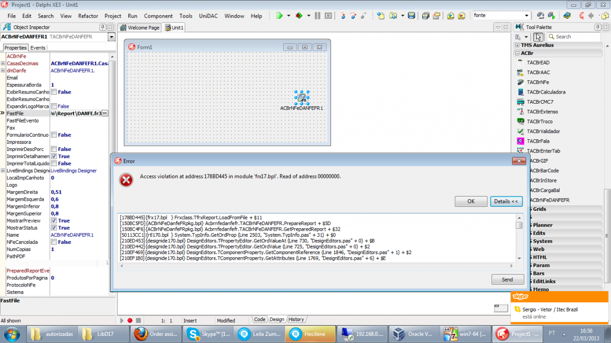Open the component selector dropdown in Object Inspector
611x343 pixels.
coord(112,37)
